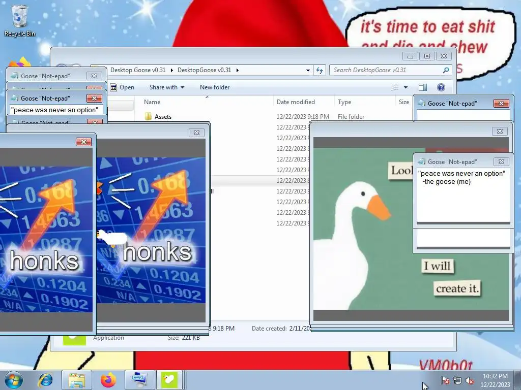Minimize the DesktopGoose Explorer window

(x=411, y=56)
